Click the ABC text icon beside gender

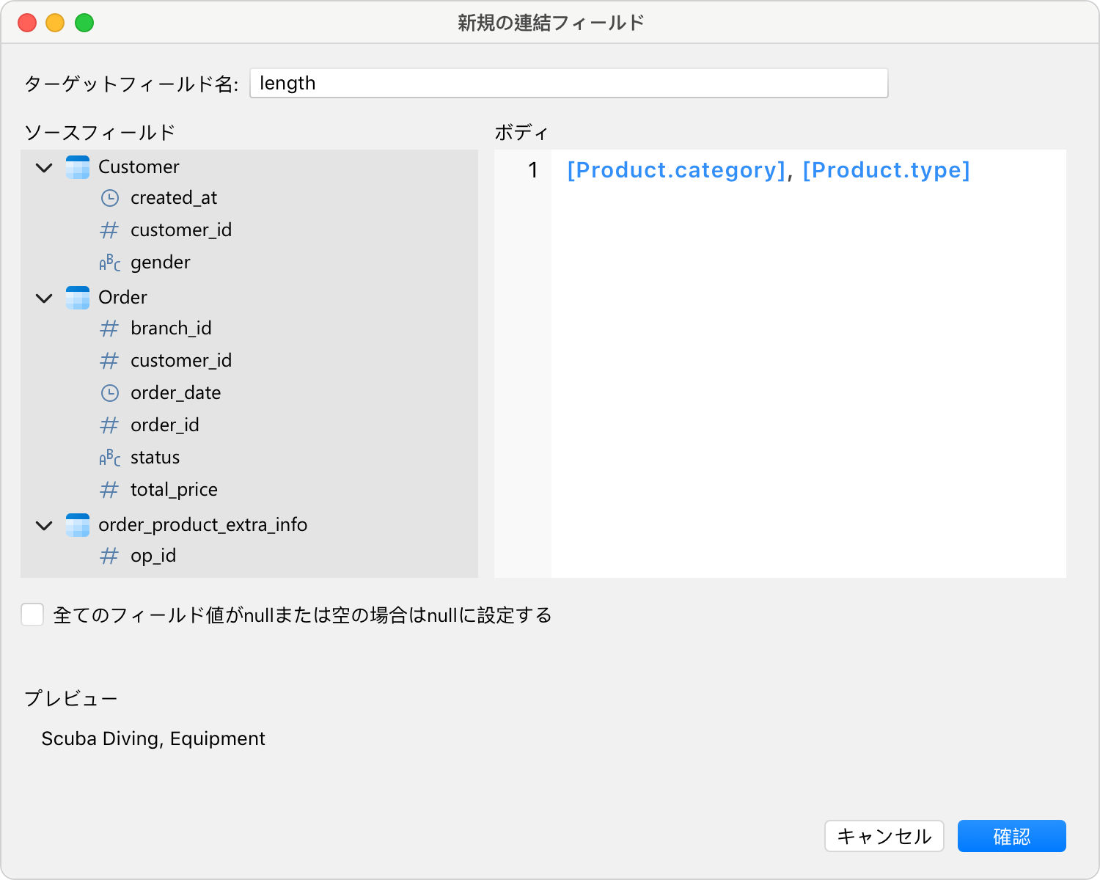click(109, 263)
